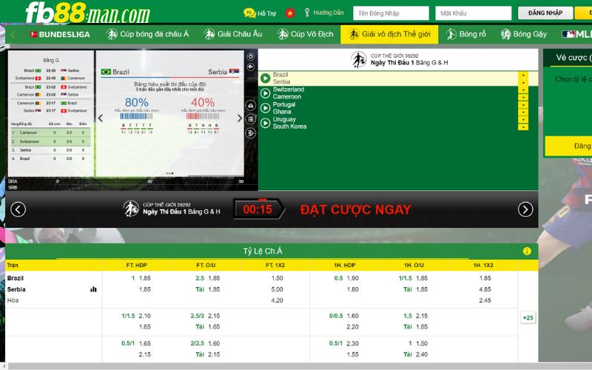Open the Hỗ Trợ support chat icon
This screenshot has height=370, width=592.
coord(250,13)
